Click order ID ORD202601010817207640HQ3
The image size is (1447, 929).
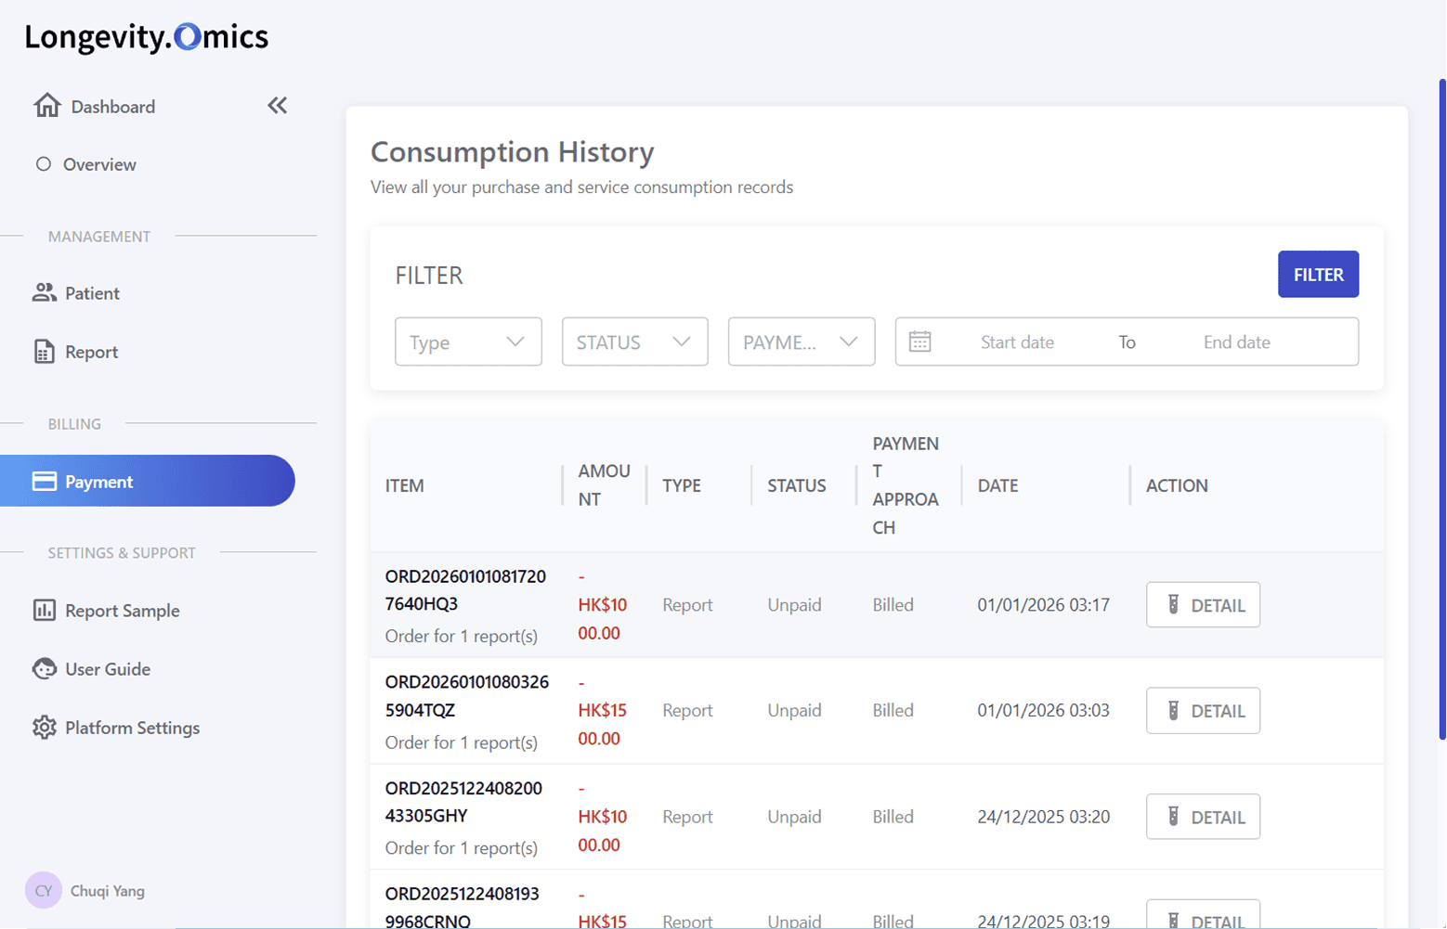click(465, 590)
